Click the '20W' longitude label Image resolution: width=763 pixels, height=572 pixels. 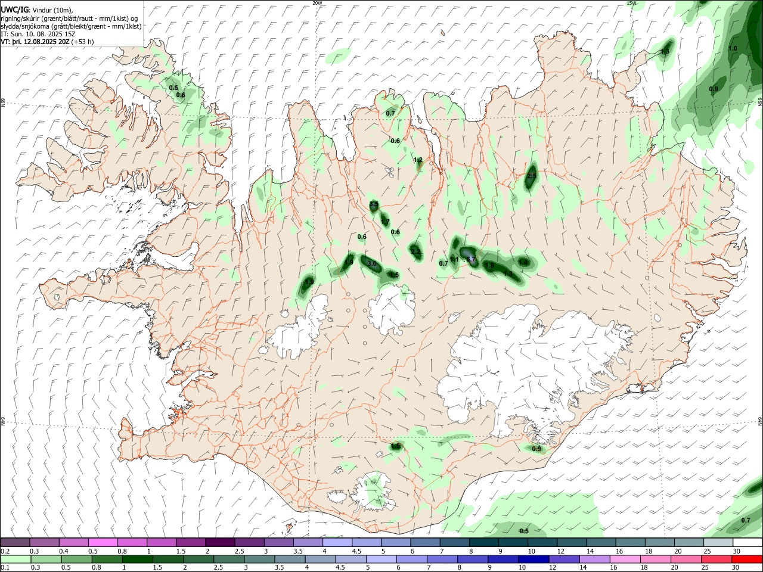point(317,3)
